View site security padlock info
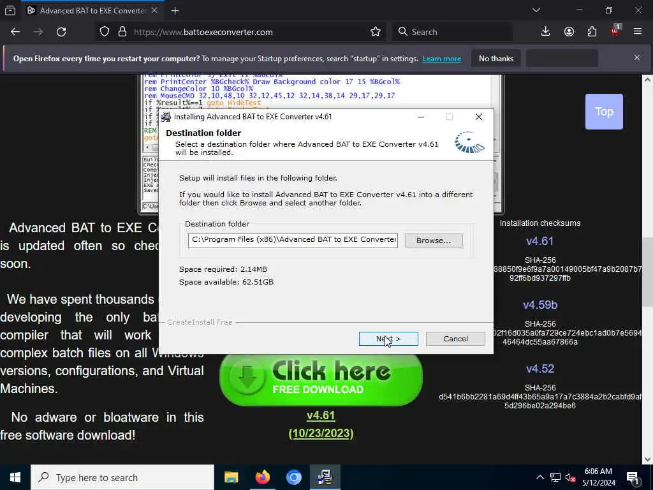The width and height of the screenshot is (653, 490). 122,32
